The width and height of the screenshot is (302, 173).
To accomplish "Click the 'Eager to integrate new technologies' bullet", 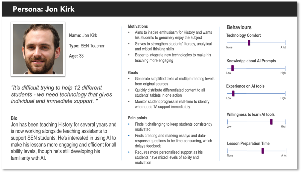I will [173, 58].
